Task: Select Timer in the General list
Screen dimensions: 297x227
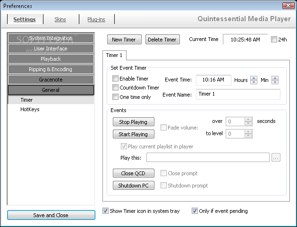Action: pyautogui.click(x=51, y=100)
